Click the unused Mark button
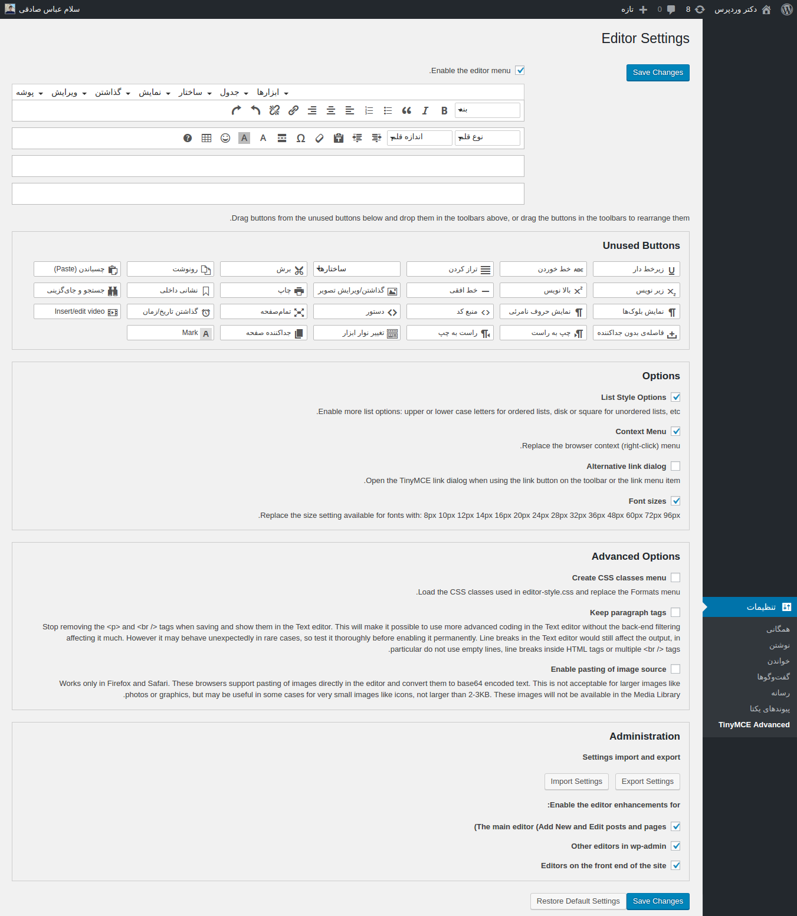This screenshot has height=916, width=797. point(170,333)
